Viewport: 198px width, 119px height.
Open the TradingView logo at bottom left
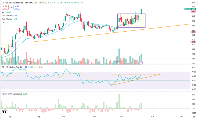point(4,112)
